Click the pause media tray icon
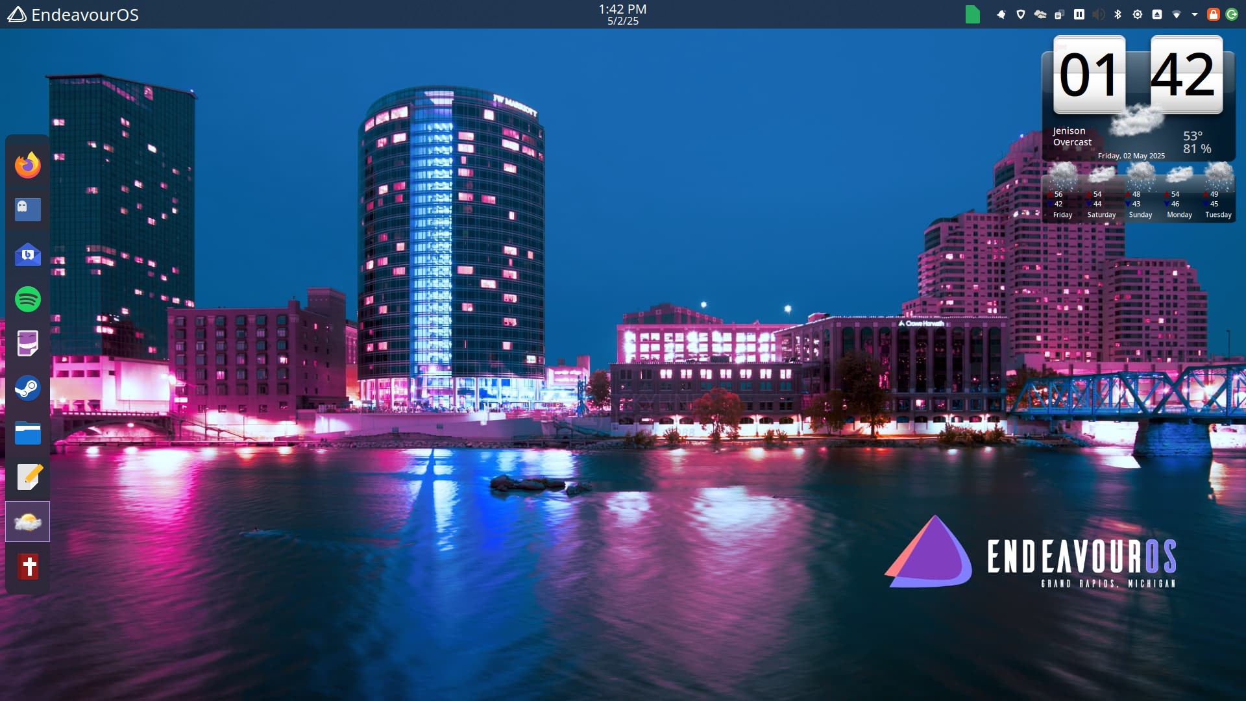Image resolution: width=1246 pixels, height=701 pixels. pos(1079,14)
